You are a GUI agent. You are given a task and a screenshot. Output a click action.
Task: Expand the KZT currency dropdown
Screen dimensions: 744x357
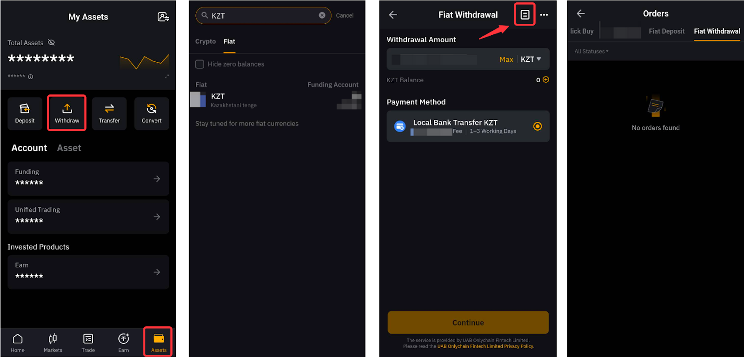pyautogui.click(x=531, y=59)
